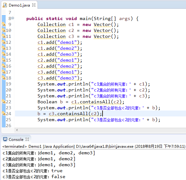Click the c1.containsAll(c2) expression on line 22

coord(97,102)
